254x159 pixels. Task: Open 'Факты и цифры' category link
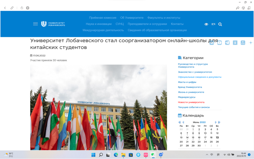pyautogui.click(x=187, y=82)
